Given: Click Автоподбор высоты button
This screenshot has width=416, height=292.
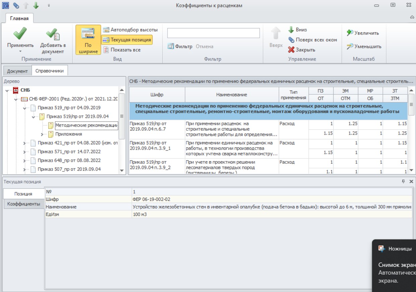Looking at the screenshot, I should 130,29.
